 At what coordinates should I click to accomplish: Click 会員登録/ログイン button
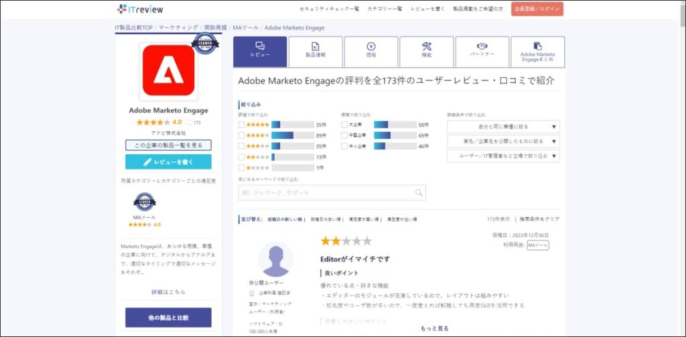(x=537, y=9)
